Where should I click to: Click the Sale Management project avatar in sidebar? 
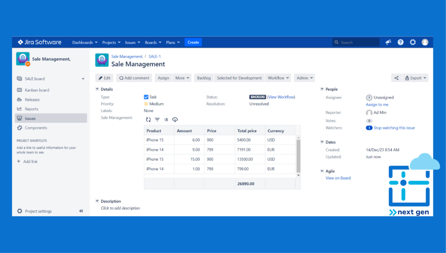(23, 59)
